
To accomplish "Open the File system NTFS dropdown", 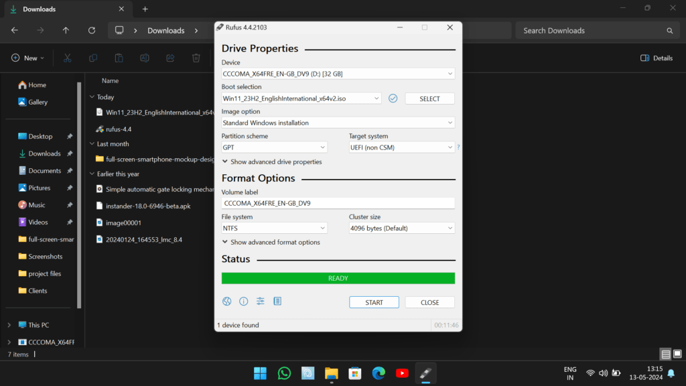I will [274, 228].
